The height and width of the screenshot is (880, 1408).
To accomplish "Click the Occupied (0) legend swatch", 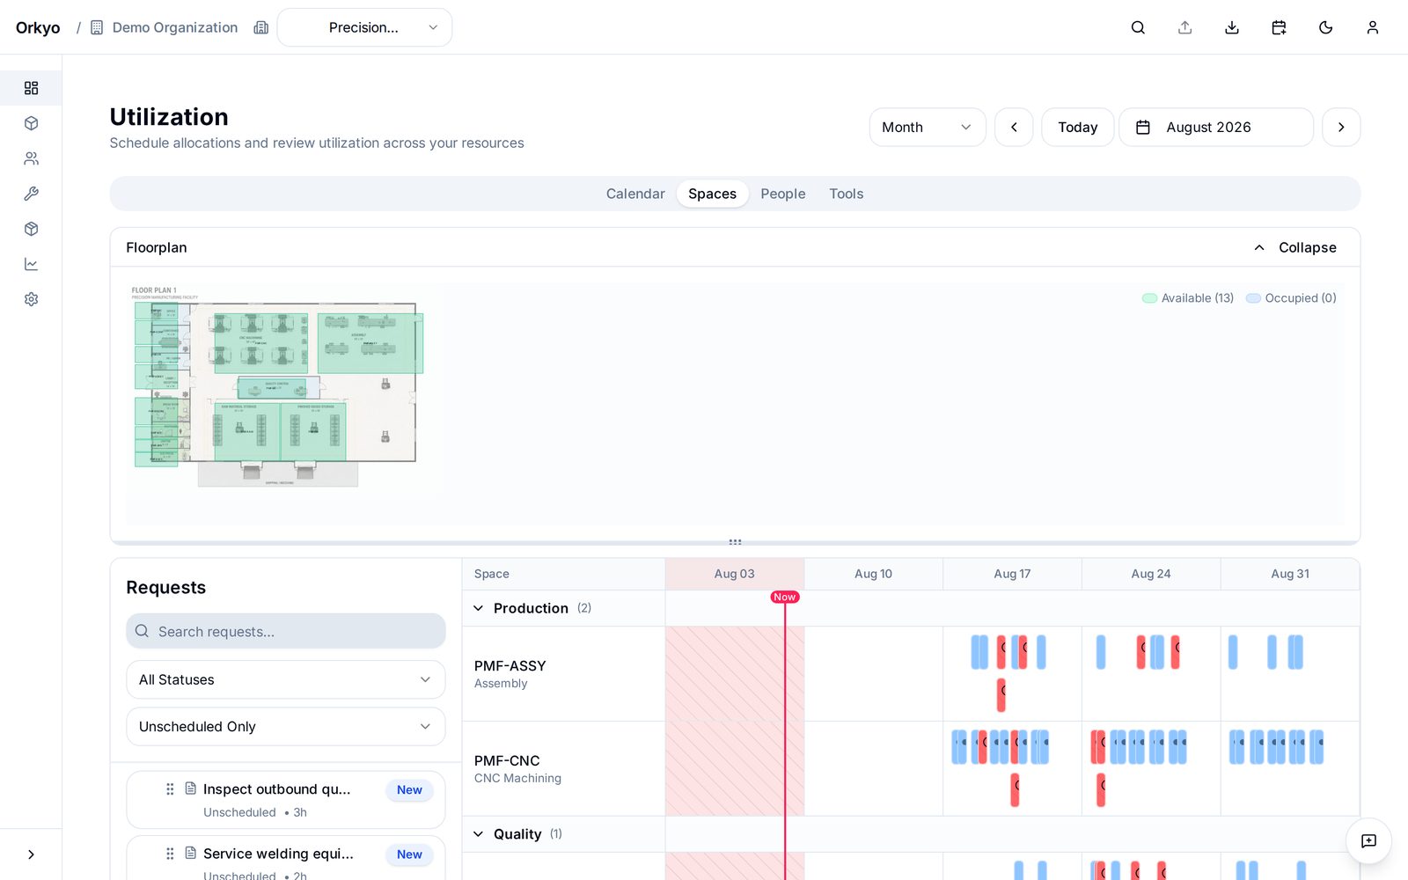I will (x=1253, y=298).
